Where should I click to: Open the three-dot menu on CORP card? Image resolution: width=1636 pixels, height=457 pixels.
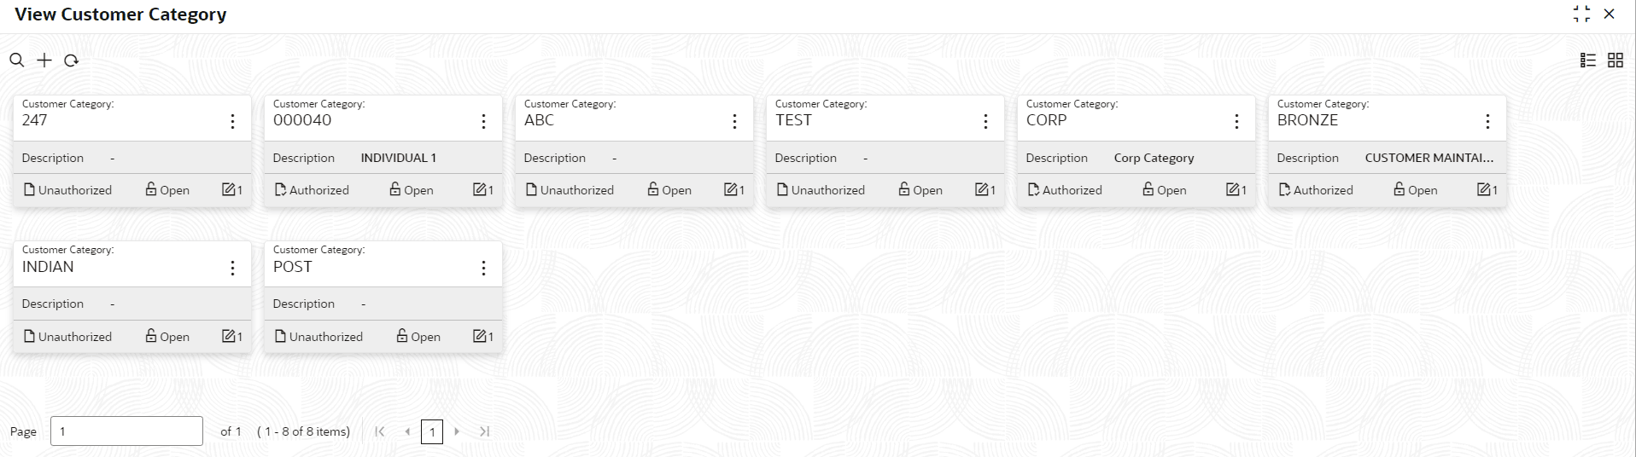(1236, 121)
